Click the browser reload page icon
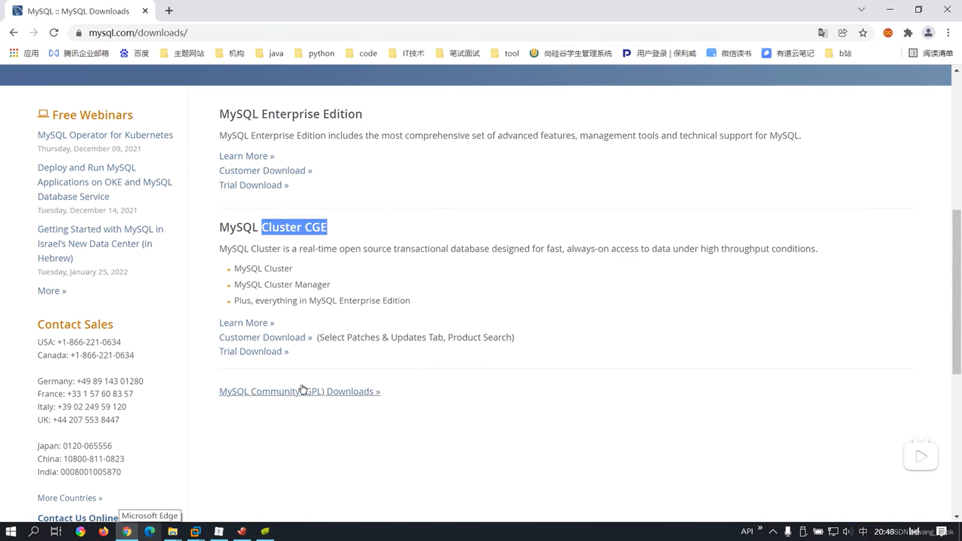 pos(54,33)
